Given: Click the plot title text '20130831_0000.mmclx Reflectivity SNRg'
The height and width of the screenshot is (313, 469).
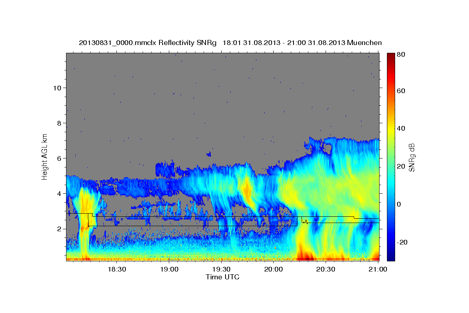Looking at the screenshot, I should pos(148,43).
